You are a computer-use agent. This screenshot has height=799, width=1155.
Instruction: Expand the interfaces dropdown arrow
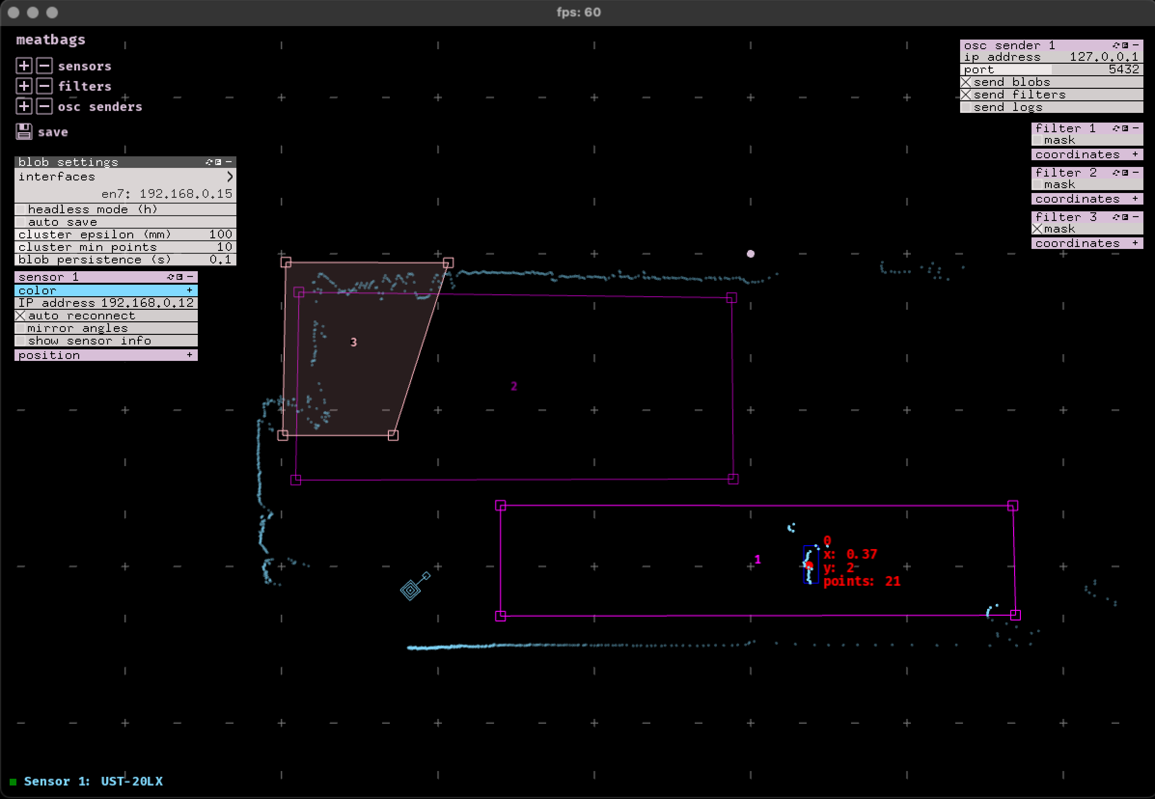pyautogui.click(x=230, y=177)
